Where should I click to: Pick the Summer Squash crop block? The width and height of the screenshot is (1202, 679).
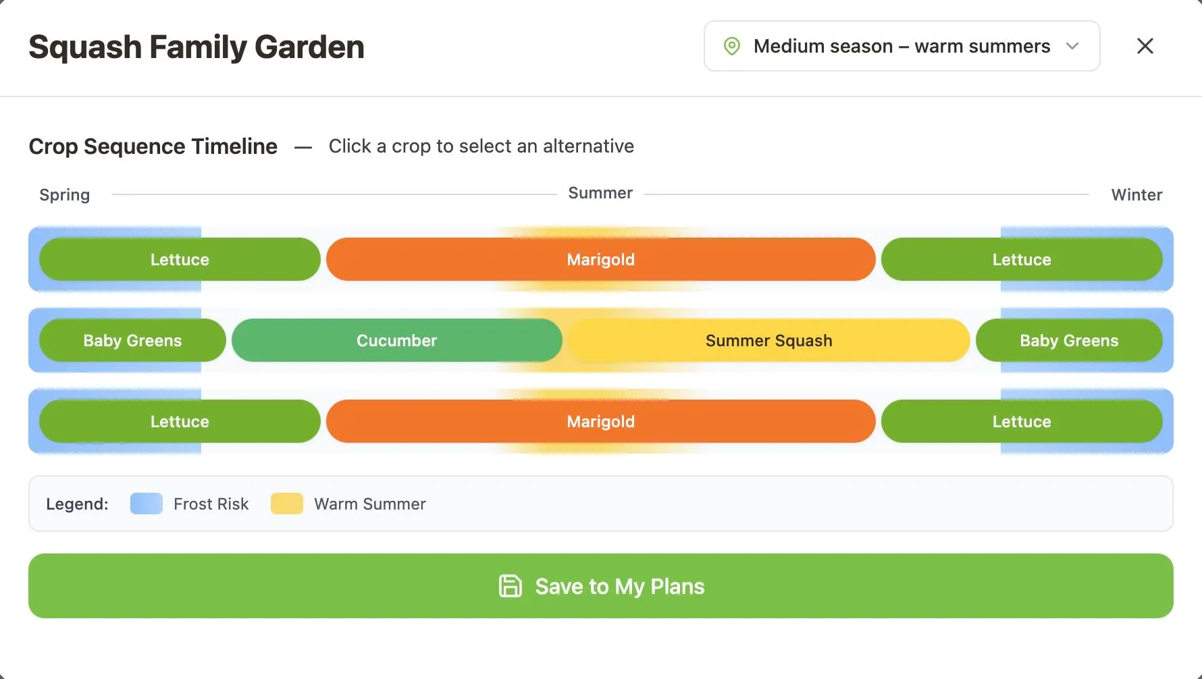coord(768,340)
